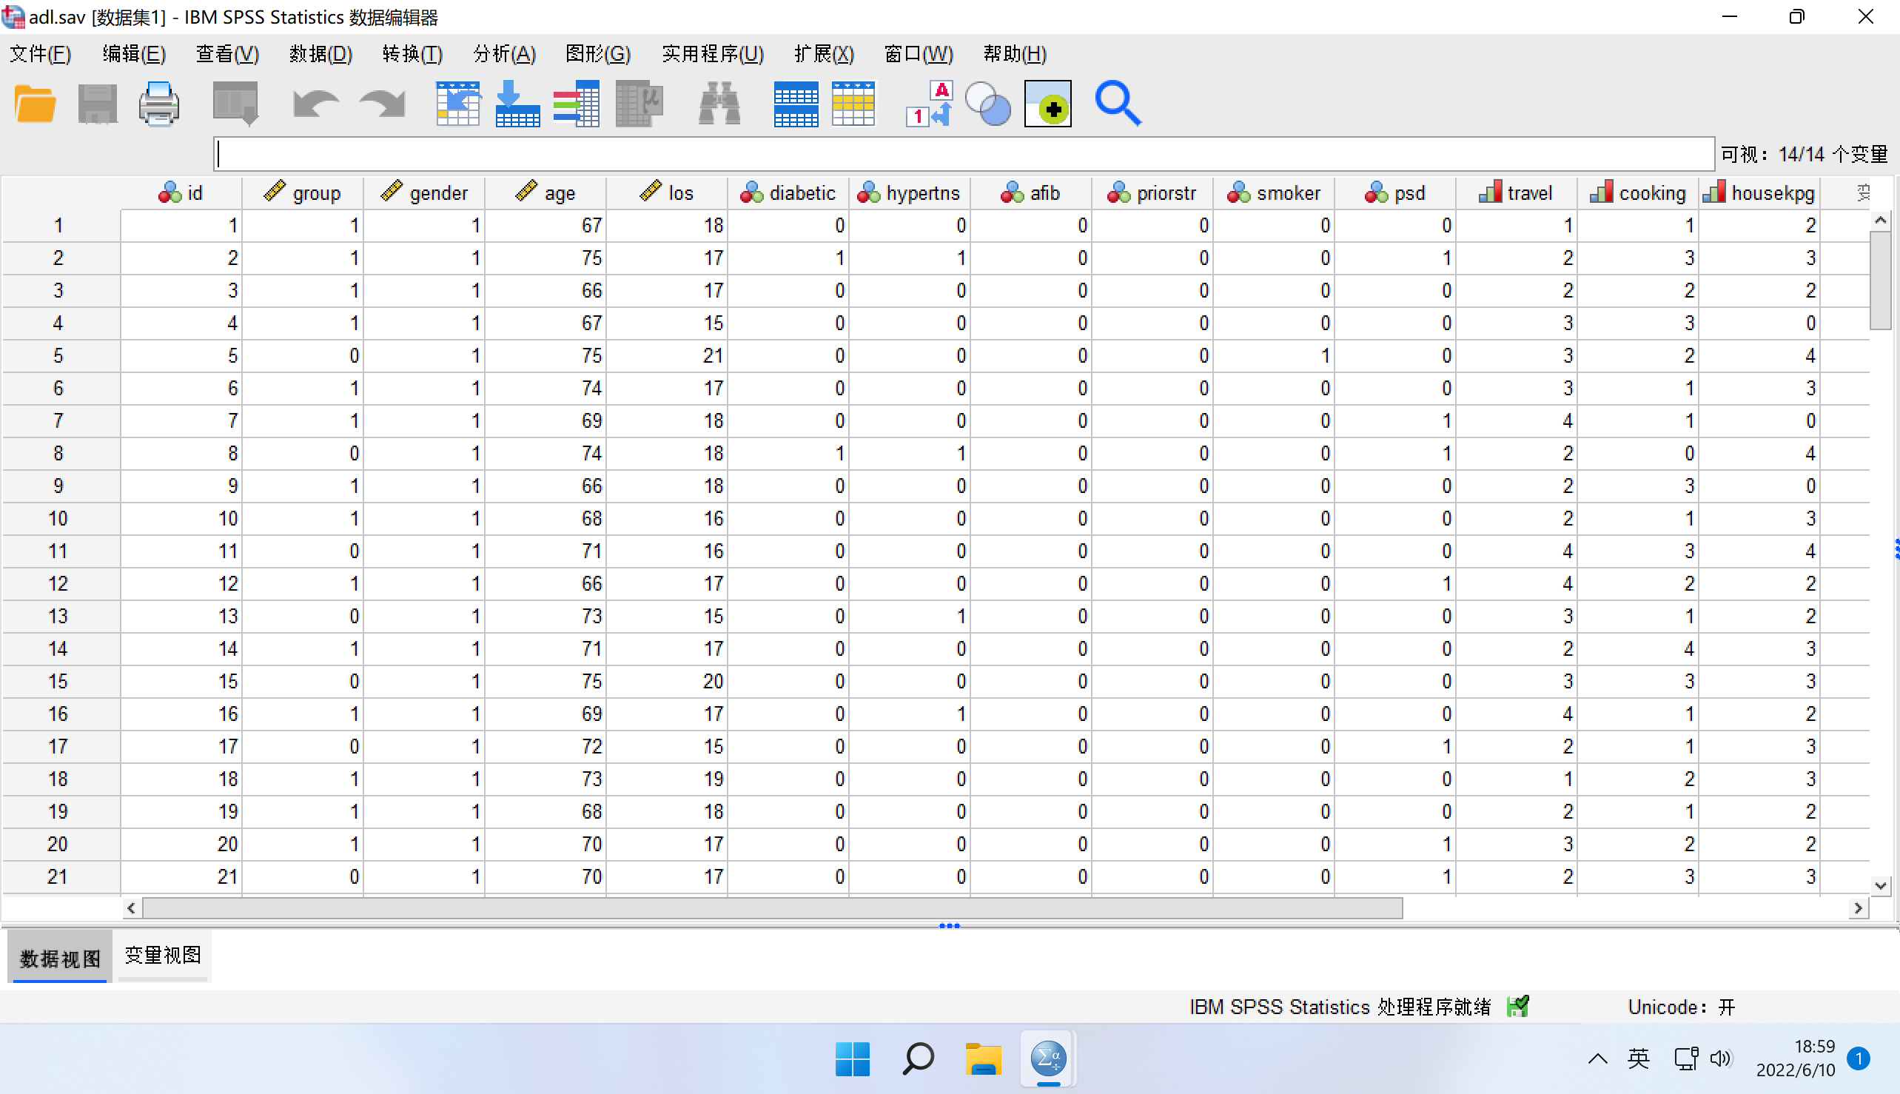1900x1094 pixels.
Task: Click the overlapping circles variable sets icon
Action: coord(987,104)
